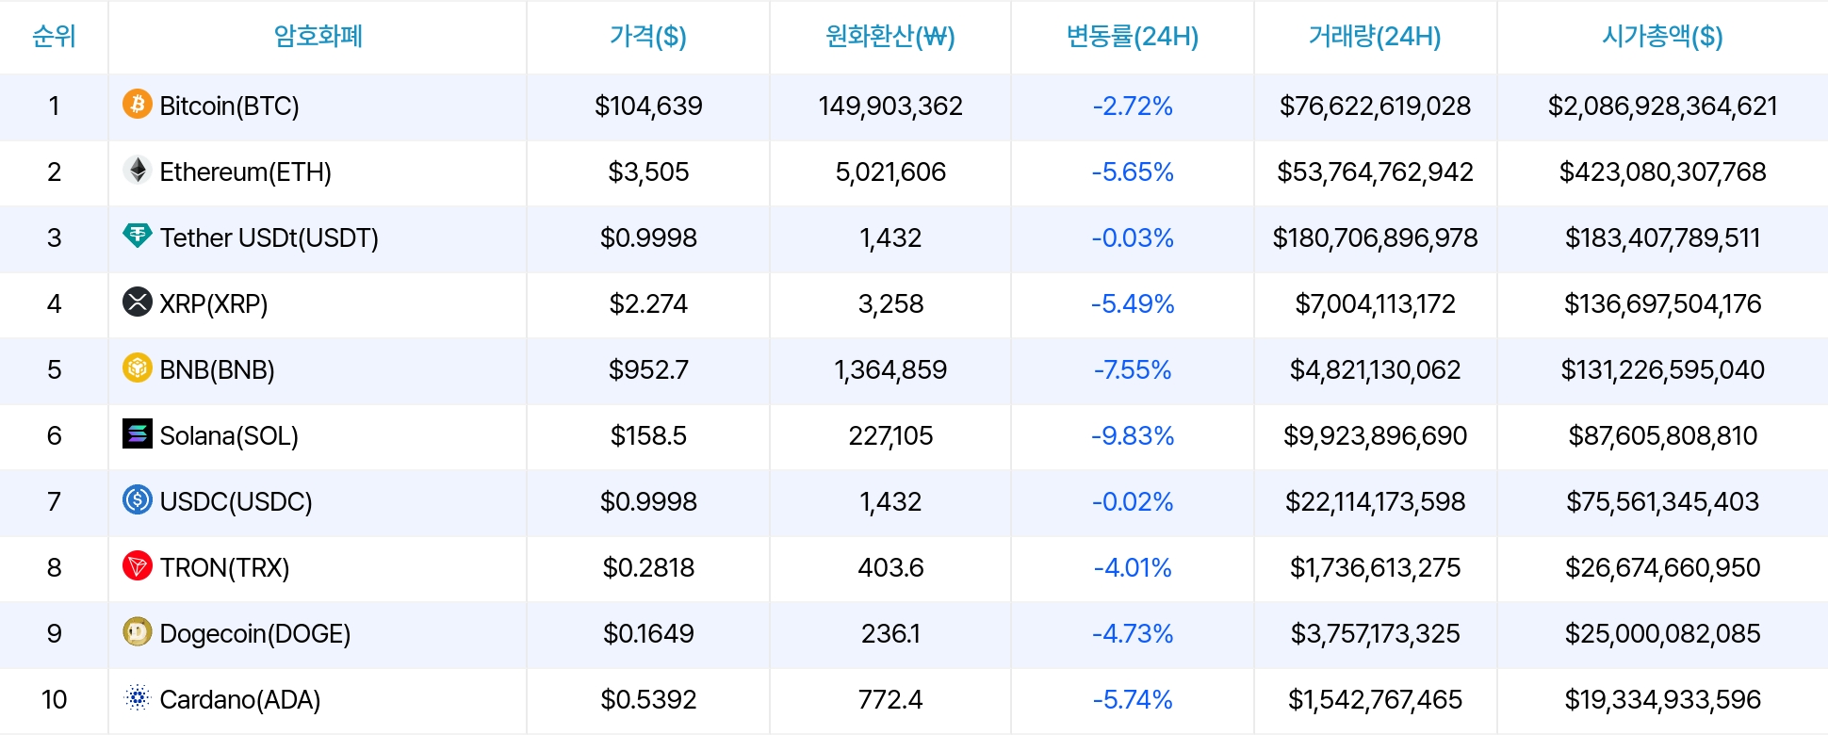The image size is (1828, 735).
Task: Open the Ethereum(ETH) name link
Action: point(245,171)
